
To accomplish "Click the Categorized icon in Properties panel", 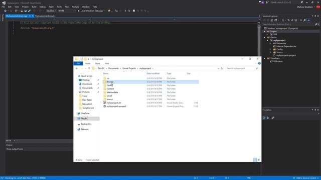I will (x=264, y=118).
